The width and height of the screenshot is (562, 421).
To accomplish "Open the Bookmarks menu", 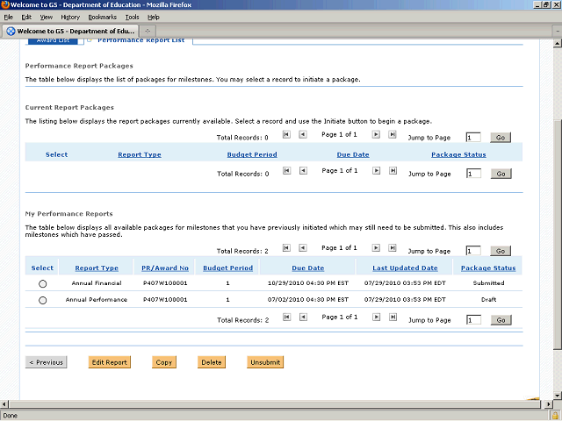I will (x=102, y=17).
